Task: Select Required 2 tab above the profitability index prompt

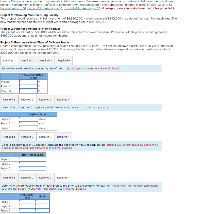Action: pyautogui.click(x=27, y=177)
